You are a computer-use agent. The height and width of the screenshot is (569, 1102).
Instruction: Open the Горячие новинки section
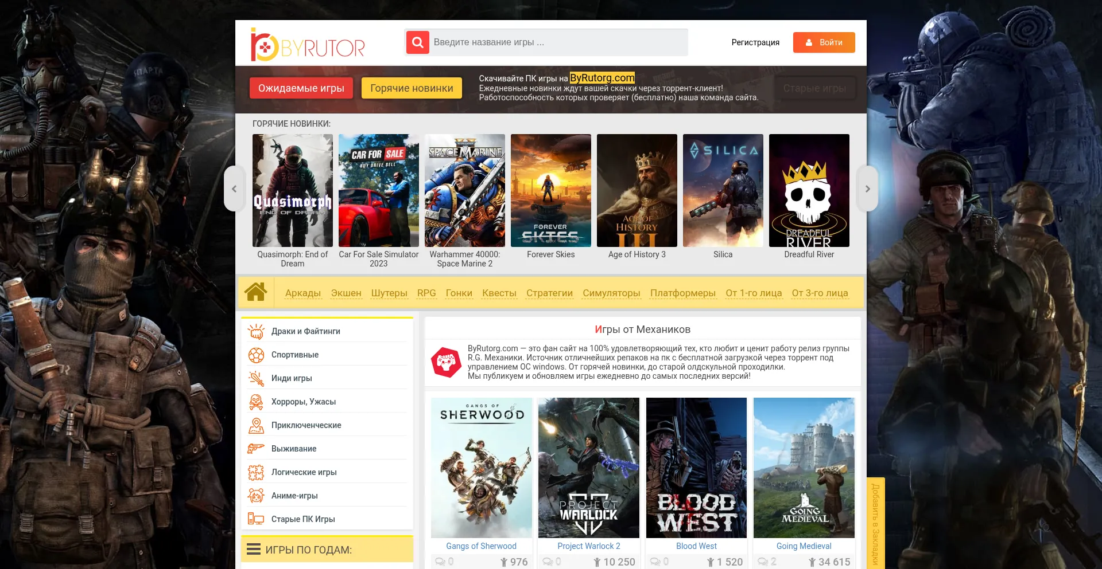(x=412, y=88)
